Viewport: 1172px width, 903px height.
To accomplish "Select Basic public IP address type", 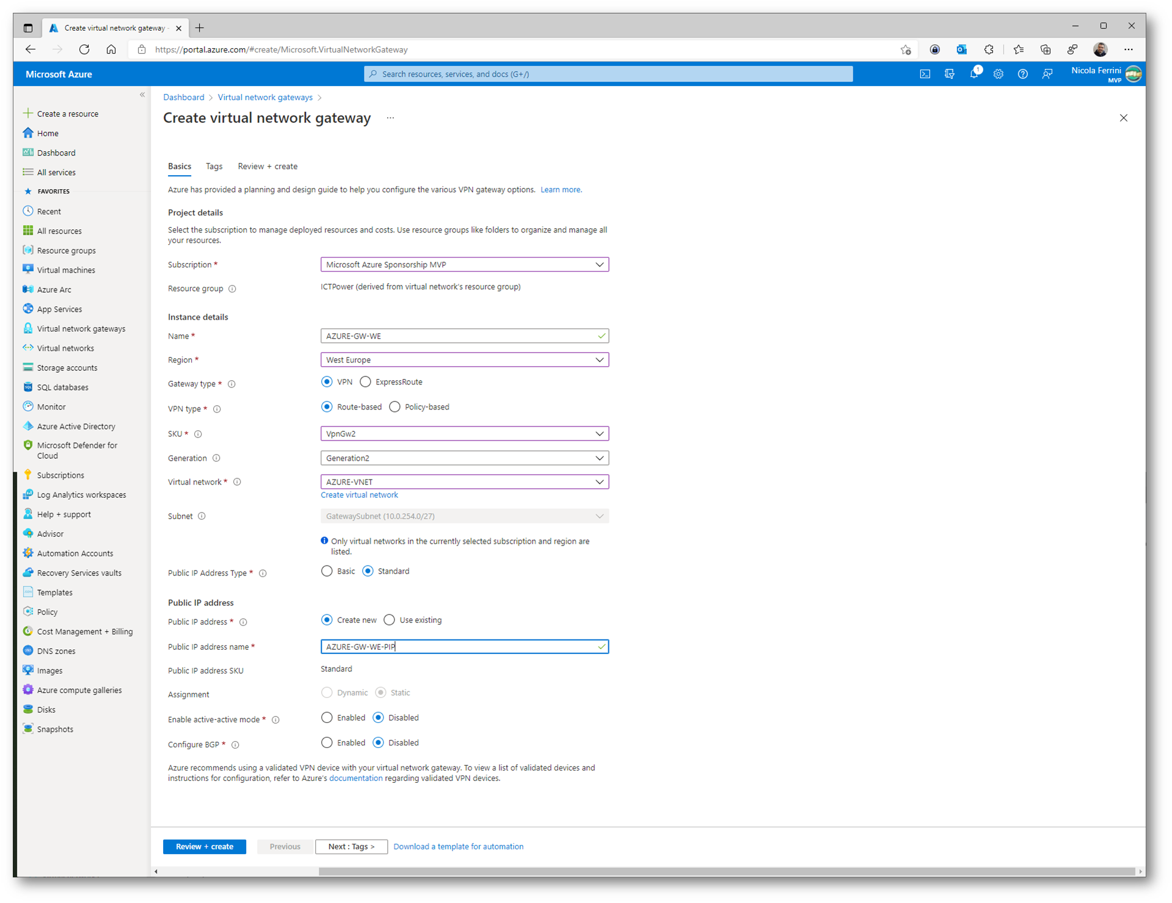I will (327, 571).
